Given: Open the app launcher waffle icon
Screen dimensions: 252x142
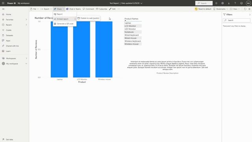Looking at the screenshot, I should (x=3, y=3).
